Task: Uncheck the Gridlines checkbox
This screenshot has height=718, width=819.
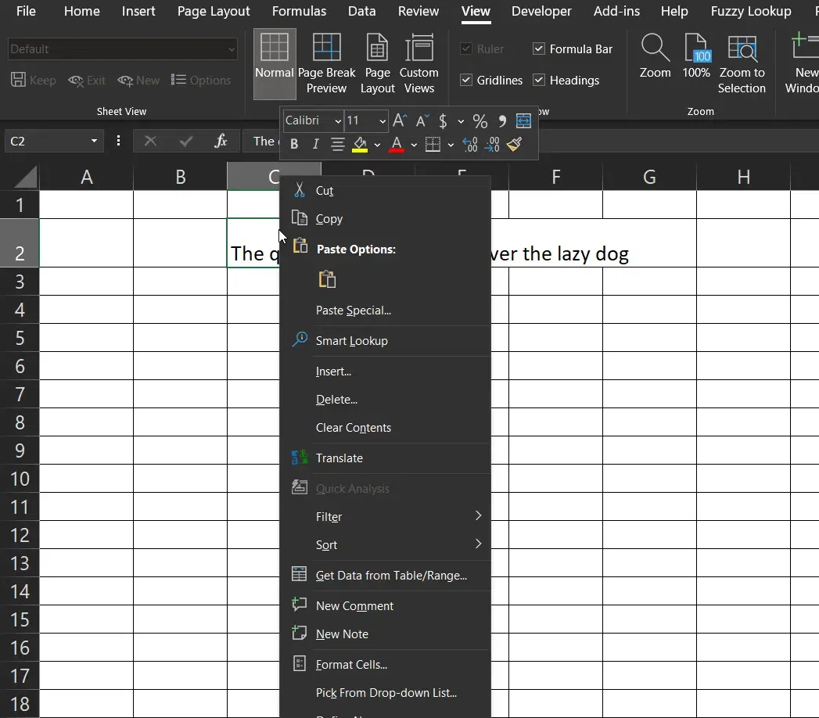Action: pos(466,81)
